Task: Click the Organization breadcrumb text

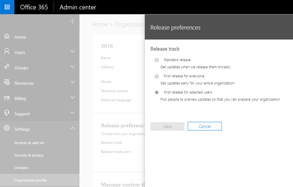Action: pyautogui.click(x=130, y=24)
